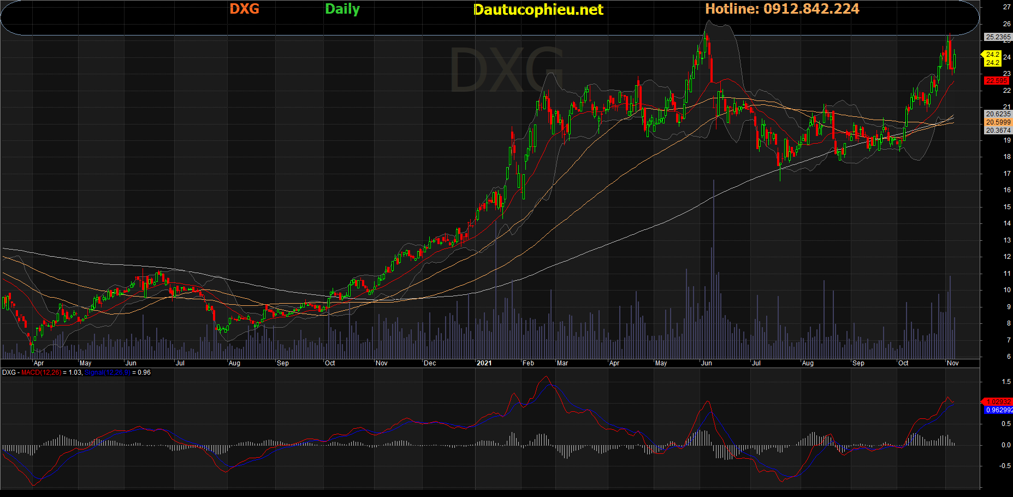Click the Dec marker on the time axis
This screenshot has height=497, width=1013.
430,363
